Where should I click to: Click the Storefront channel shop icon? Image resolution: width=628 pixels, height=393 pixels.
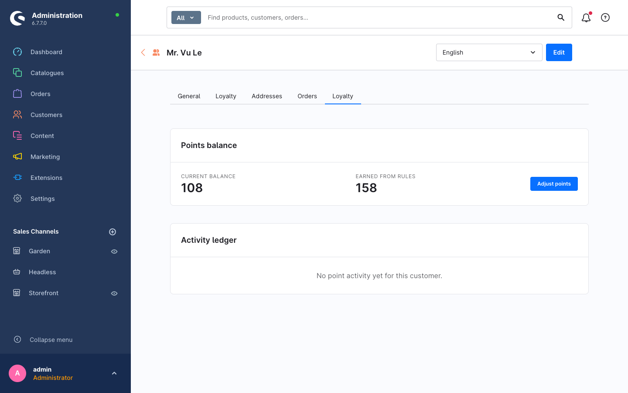17,293
